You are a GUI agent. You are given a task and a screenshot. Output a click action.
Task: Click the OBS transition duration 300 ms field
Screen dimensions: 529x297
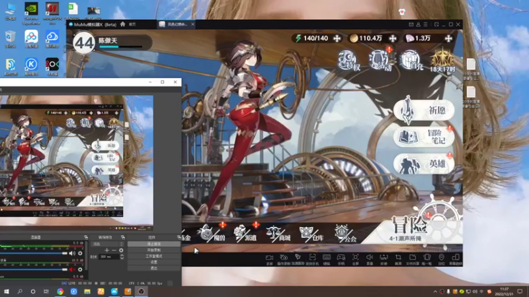[108, 257]
